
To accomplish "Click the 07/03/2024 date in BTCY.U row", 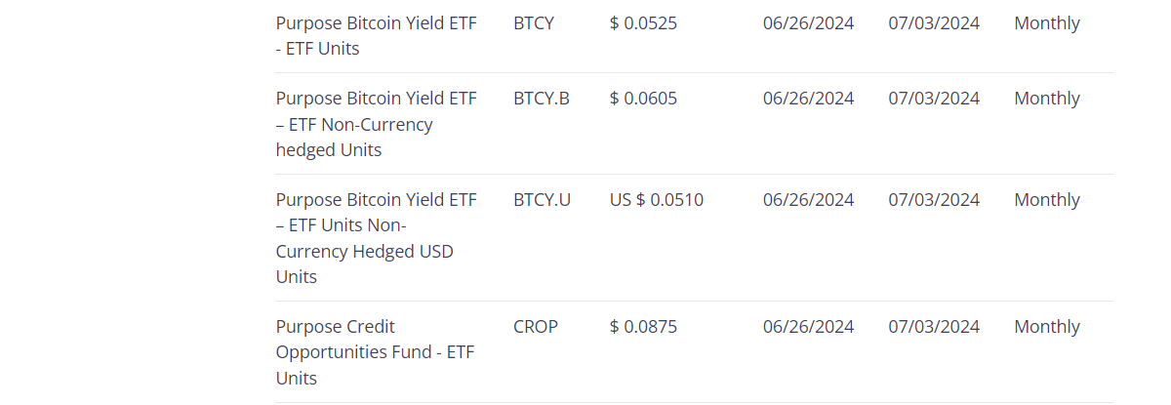I will pos(934,200).
